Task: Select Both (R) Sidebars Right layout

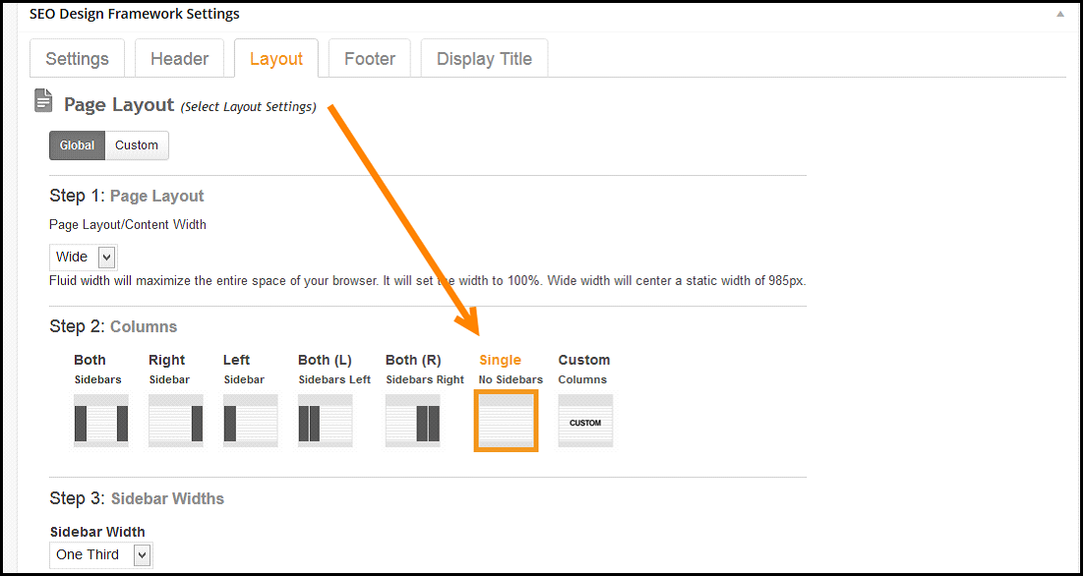Action: [413, 421]
